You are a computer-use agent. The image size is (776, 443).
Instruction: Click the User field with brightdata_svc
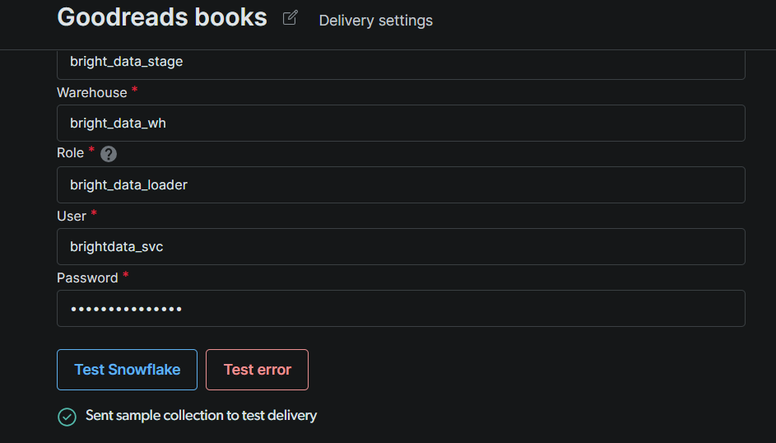(401, 246)
